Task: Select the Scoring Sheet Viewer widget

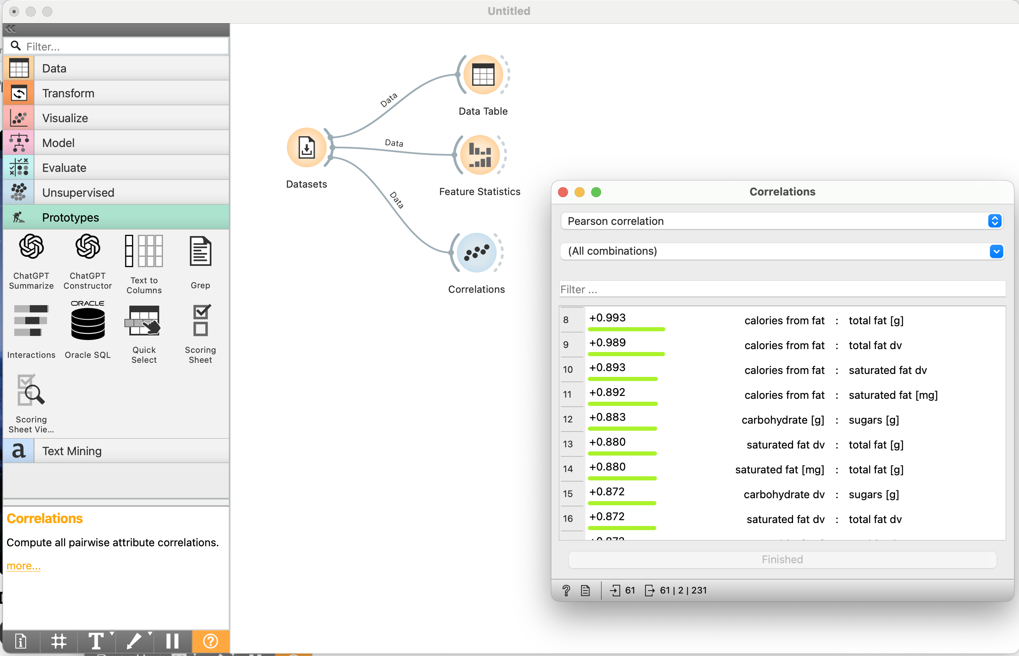Action: [x=31, y=404]
